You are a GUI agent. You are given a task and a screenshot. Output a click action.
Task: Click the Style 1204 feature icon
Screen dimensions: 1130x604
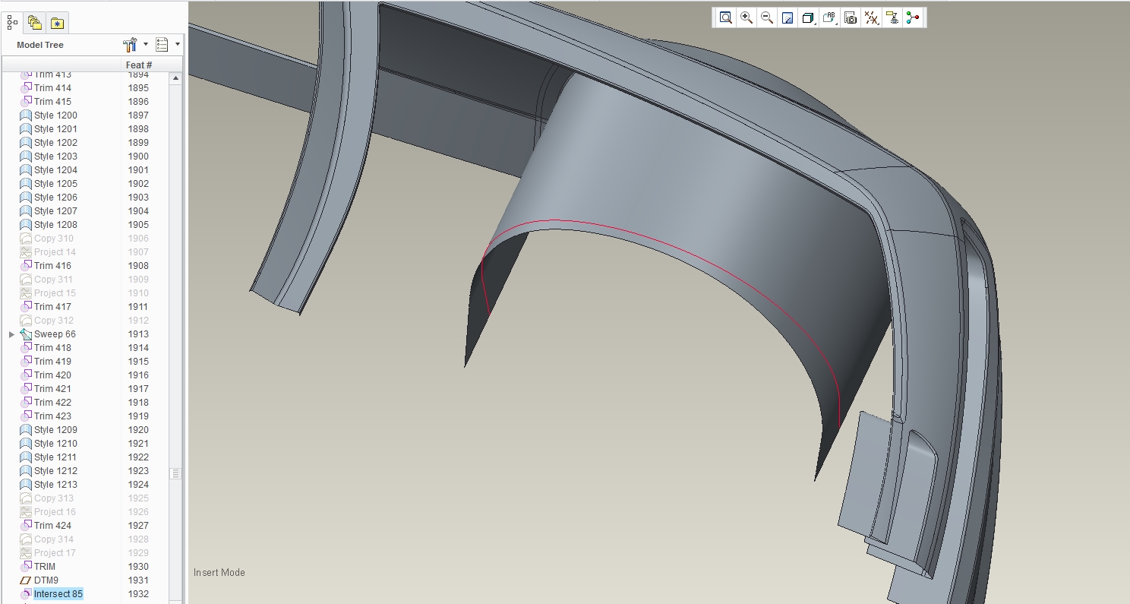[26, 170]
